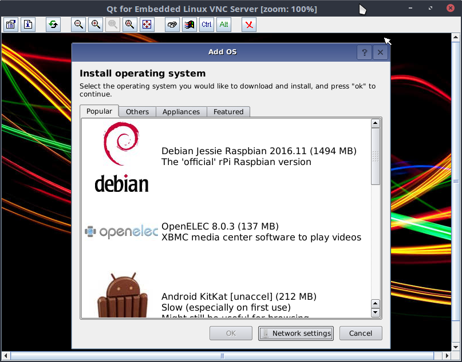The height and width of the screenshot is (362, 462).
Task: Open VNC connection options icon
Action: point(11,25)
